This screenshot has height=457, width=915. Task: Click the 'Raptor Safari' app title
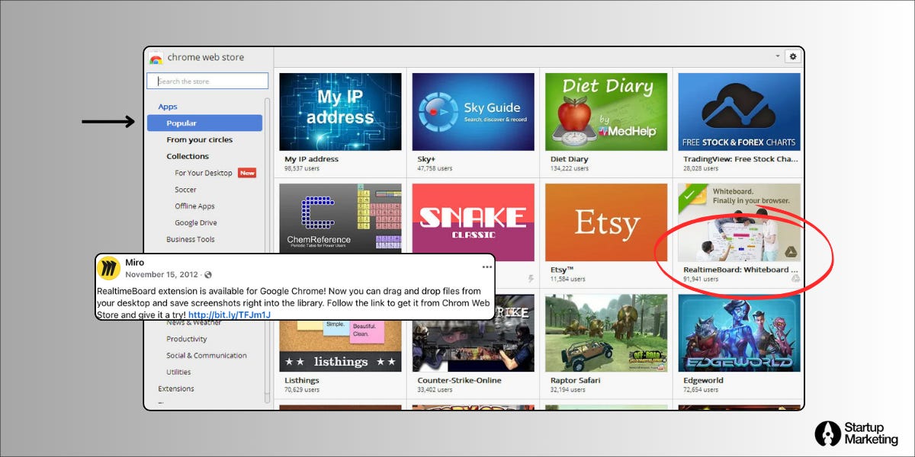575,380
